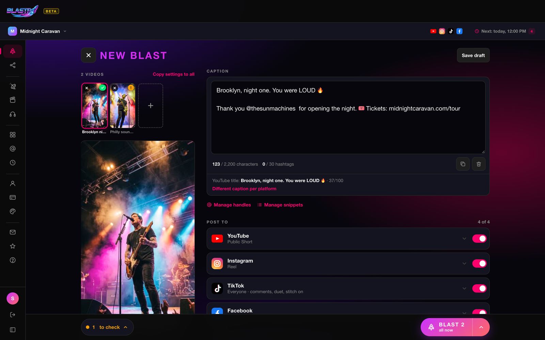Image resolution: width=545 pixels, height=340 pixels.
Task: Expand the Instagram row chevron
Action: click(x=464, y=263)
